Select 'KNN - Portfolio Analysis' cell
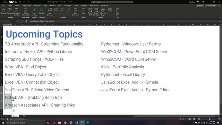Screen dimensions: 222x125 [122, 67]
